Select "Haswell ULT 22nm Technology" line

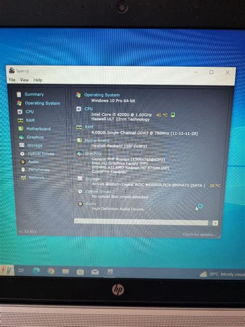click(120, 119)
